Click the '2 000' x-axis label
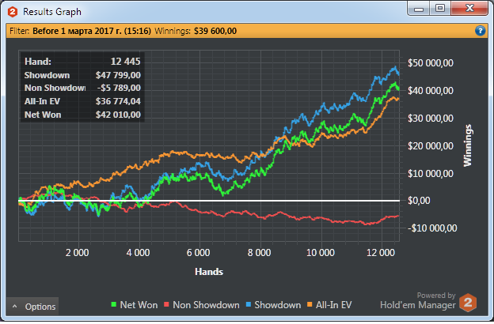The width and height of the screenshot is (494, 324). [78, 253]
